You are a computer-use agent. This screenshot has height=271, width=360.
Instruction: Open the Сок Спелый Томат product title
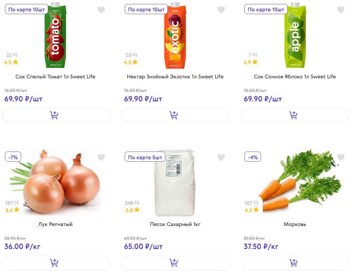pyautogui.click(x=56, y=77)
